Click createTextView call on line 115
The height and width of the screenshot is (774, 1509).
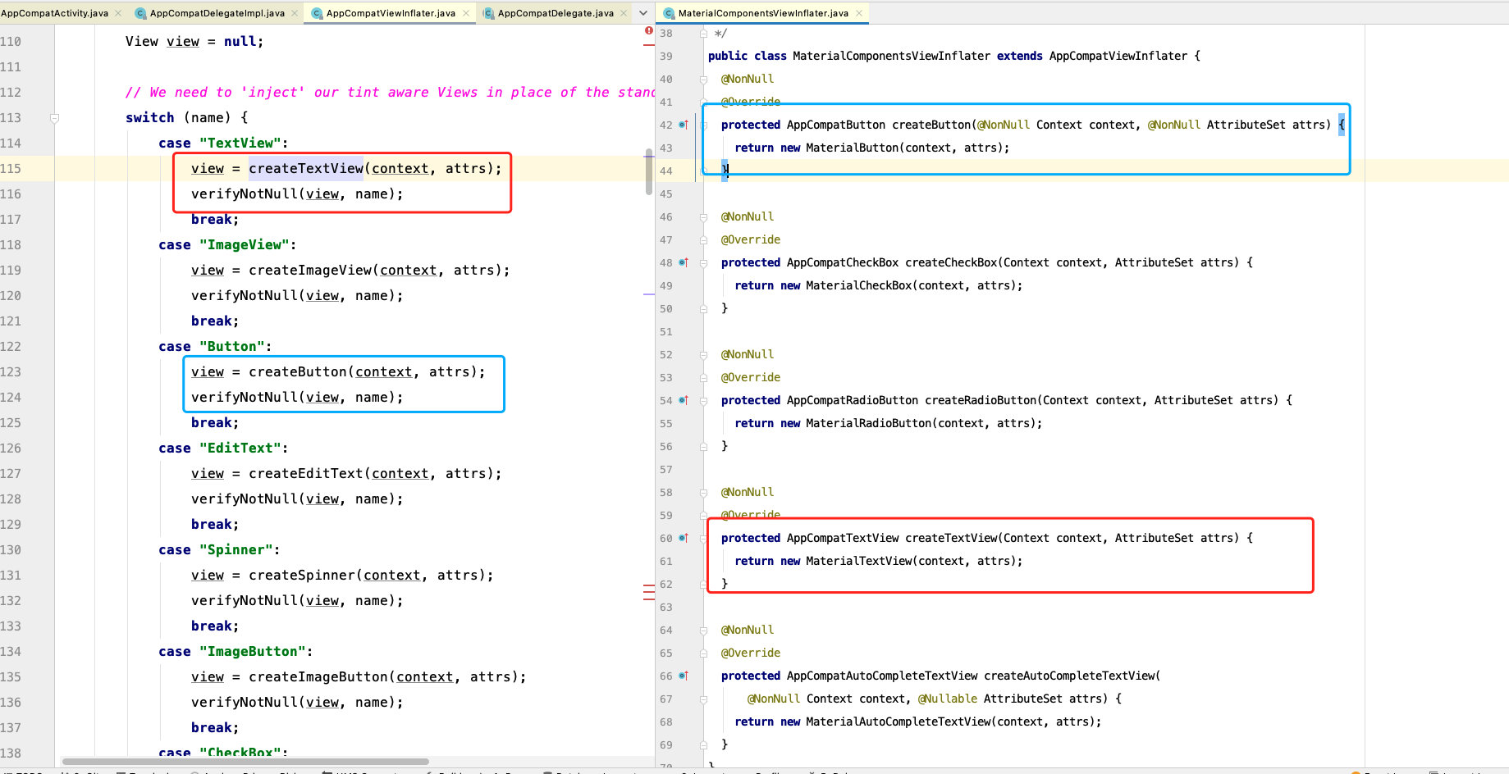(x=306, y=168)
